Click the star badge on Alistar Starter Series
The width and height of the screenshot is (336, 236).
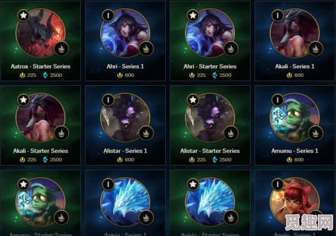click(193, 100)
